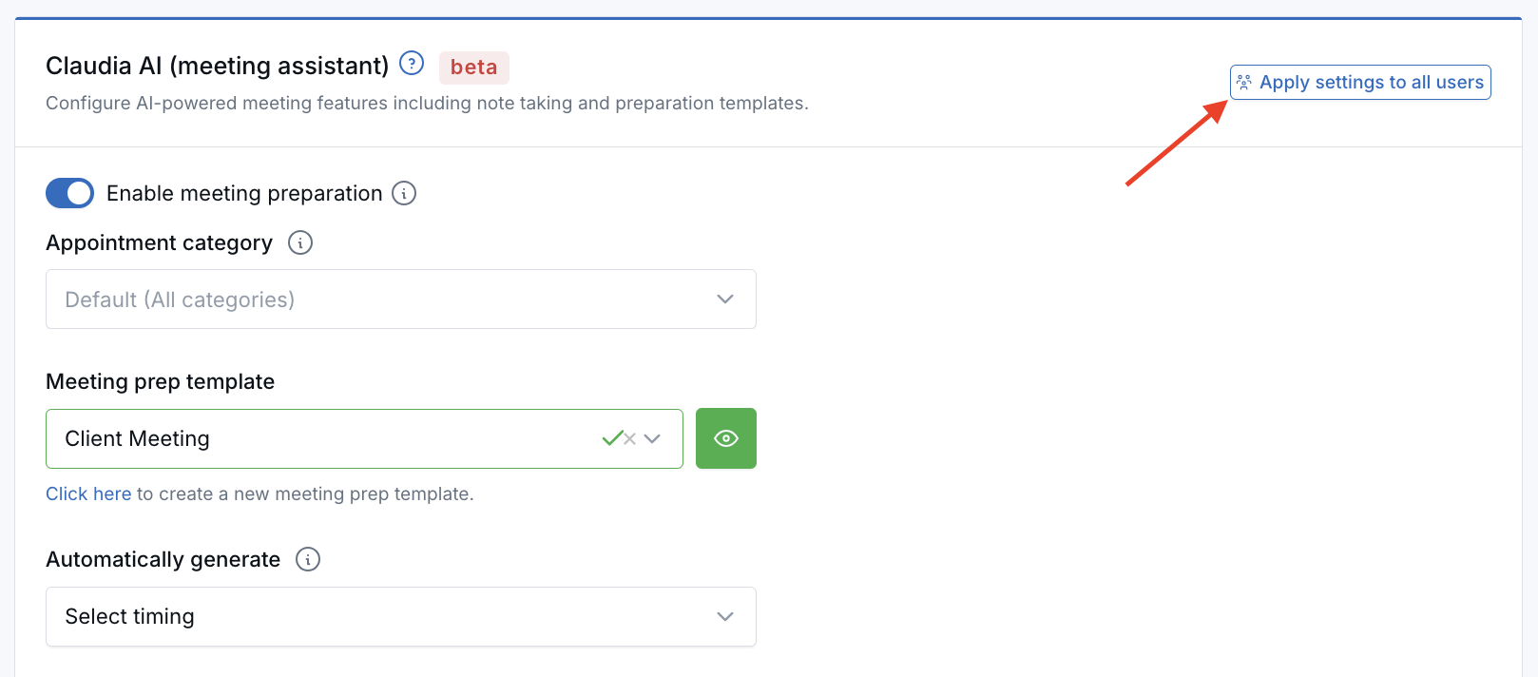Viewport: 1538px width, 677px height.
Task: Clear the Client Meeting selection with the X
Action: [x=629, y=438]
